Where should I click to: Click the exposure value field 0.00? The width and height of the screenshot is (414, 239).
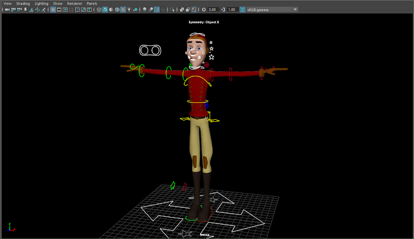tap(212, 10)
